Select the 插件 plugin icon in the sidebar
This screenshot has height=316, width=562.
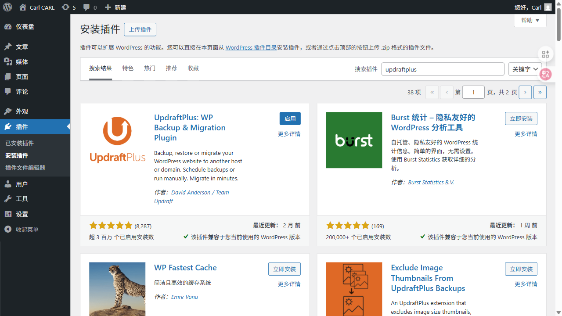(x=8, y=126)
